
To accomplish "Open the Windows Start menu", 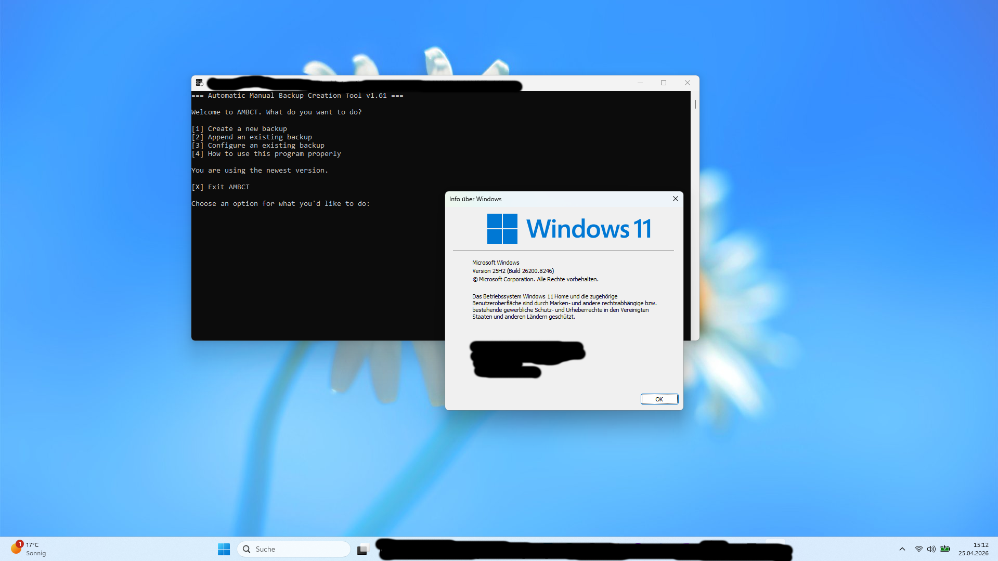I will tap(224, 549).
